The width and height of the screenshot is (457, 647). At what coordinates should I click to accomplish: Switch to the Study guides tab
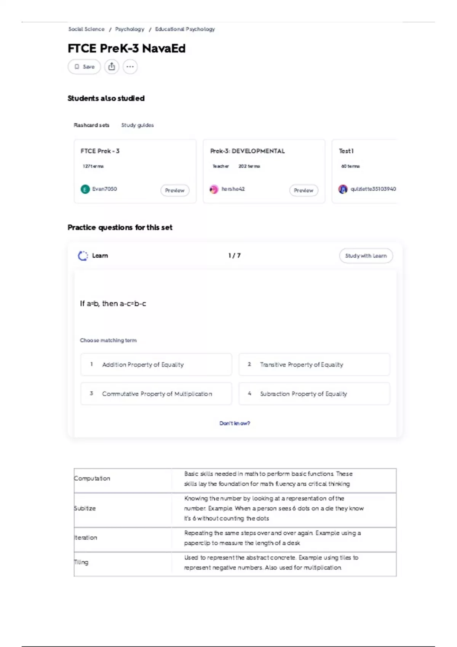pos(137,125)
